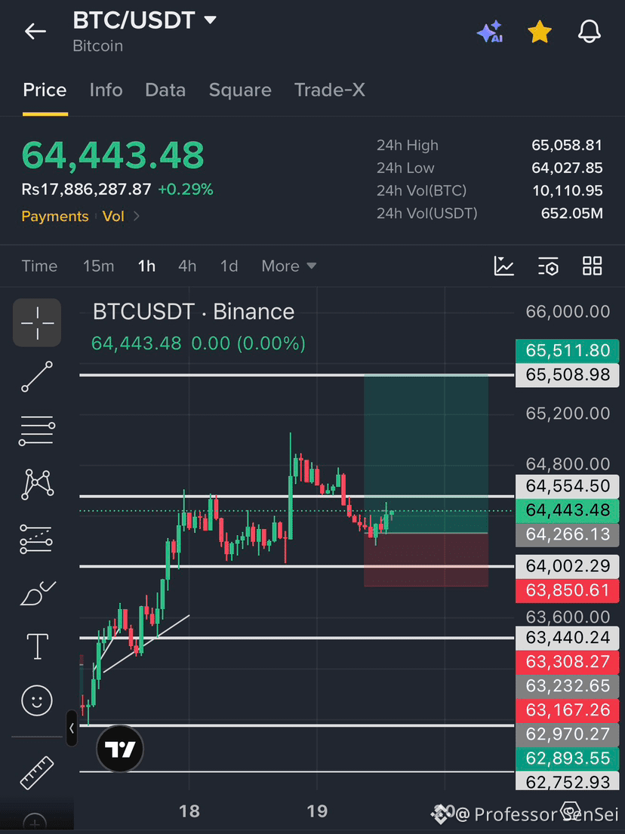The width and height of the screenshot is (625, 834).
Task: Click the 64,266.13 gray price label
Action: pos(568,534)
